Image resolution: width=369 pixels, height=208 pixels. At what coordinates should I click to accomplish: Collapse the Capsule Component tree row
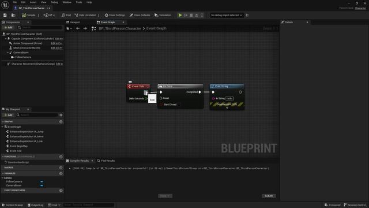pyautogui.click(x=6, y=39)
